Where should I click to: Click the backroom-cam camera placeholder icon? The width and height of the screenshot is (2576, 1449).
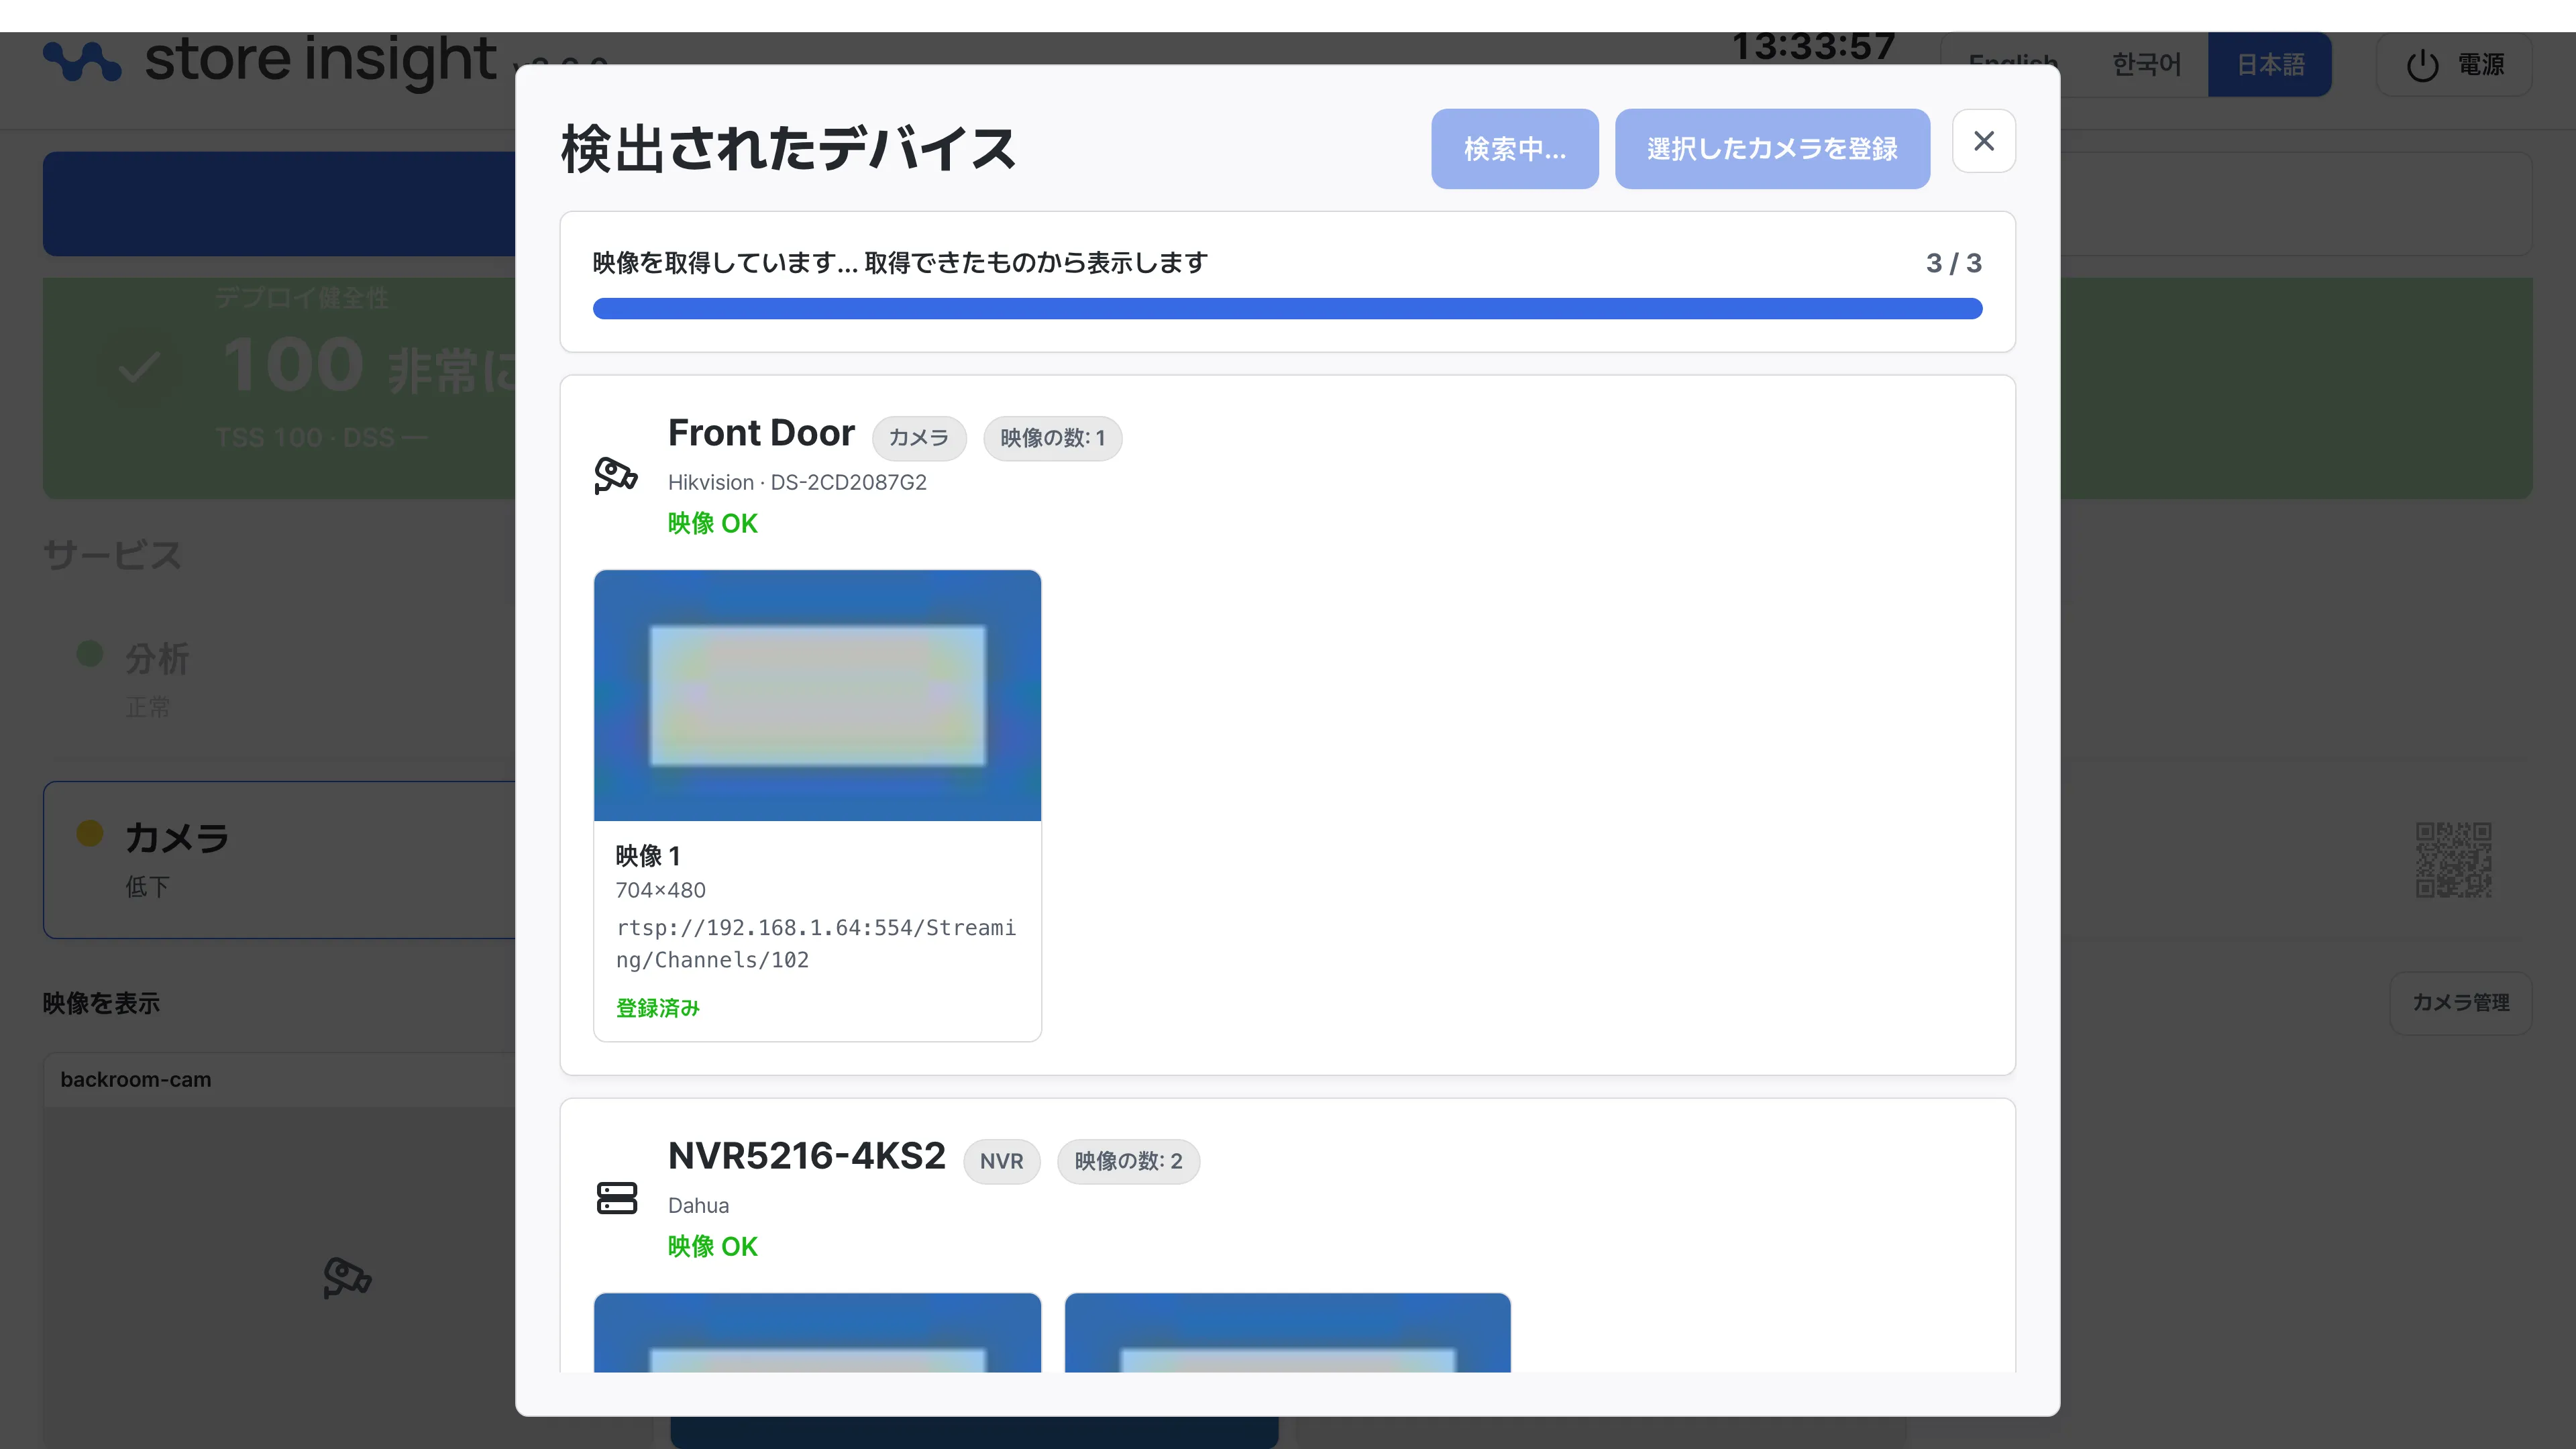point(347,1277)
